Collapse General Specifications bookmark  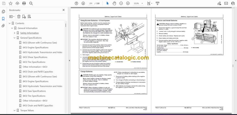click(14, 38)
